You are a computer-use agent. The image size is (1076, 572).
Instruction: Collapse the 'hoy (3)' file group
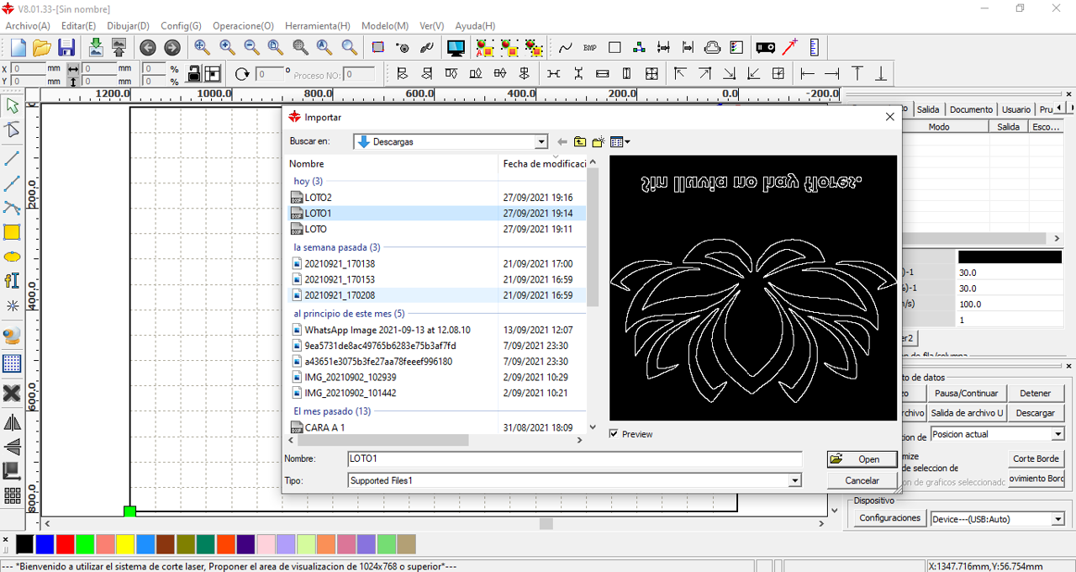click(308, 181)
